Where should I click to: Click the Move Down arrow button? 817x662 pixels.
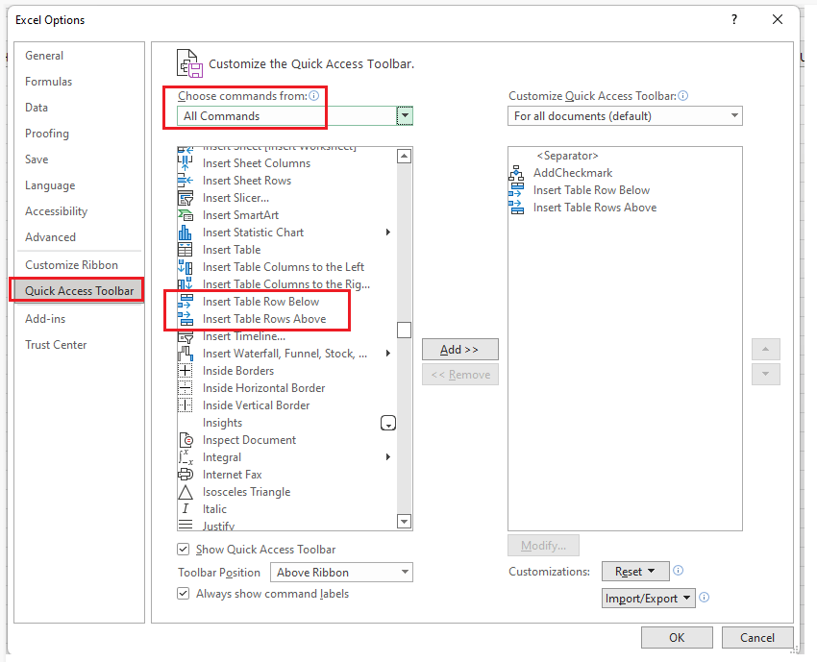click(765, 374)
